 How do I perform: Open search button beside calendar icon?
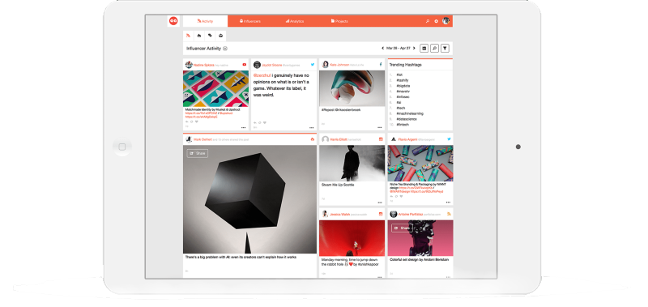434,49
